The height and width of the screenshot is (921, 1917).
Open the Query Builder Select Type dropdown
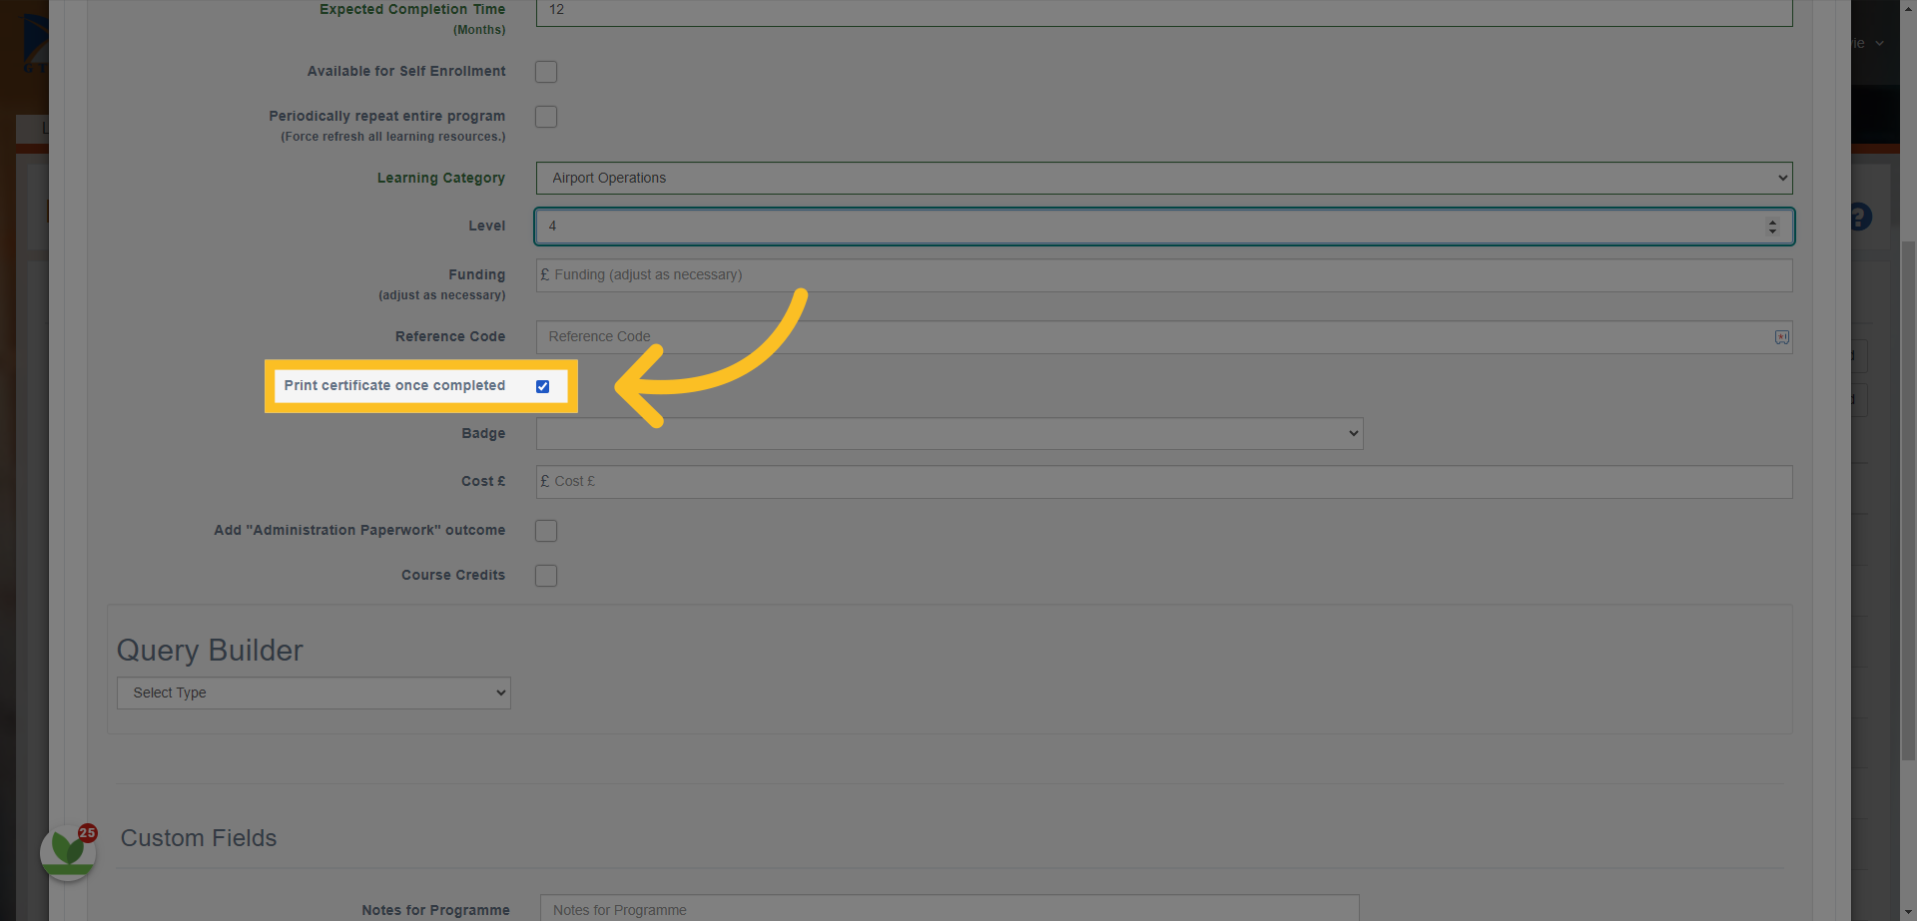(x=314, y=692)
